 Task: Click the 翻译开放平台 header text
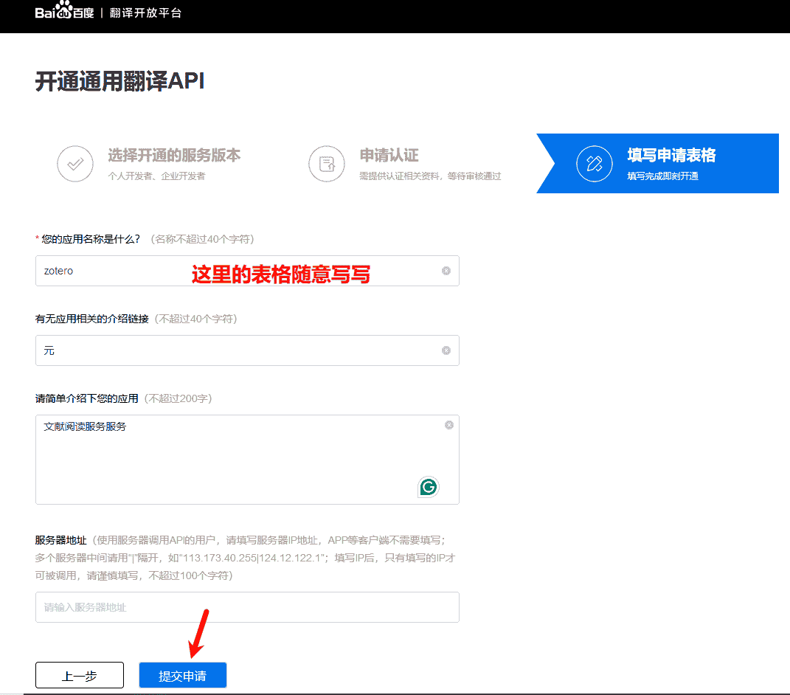[x=145, y=12]
